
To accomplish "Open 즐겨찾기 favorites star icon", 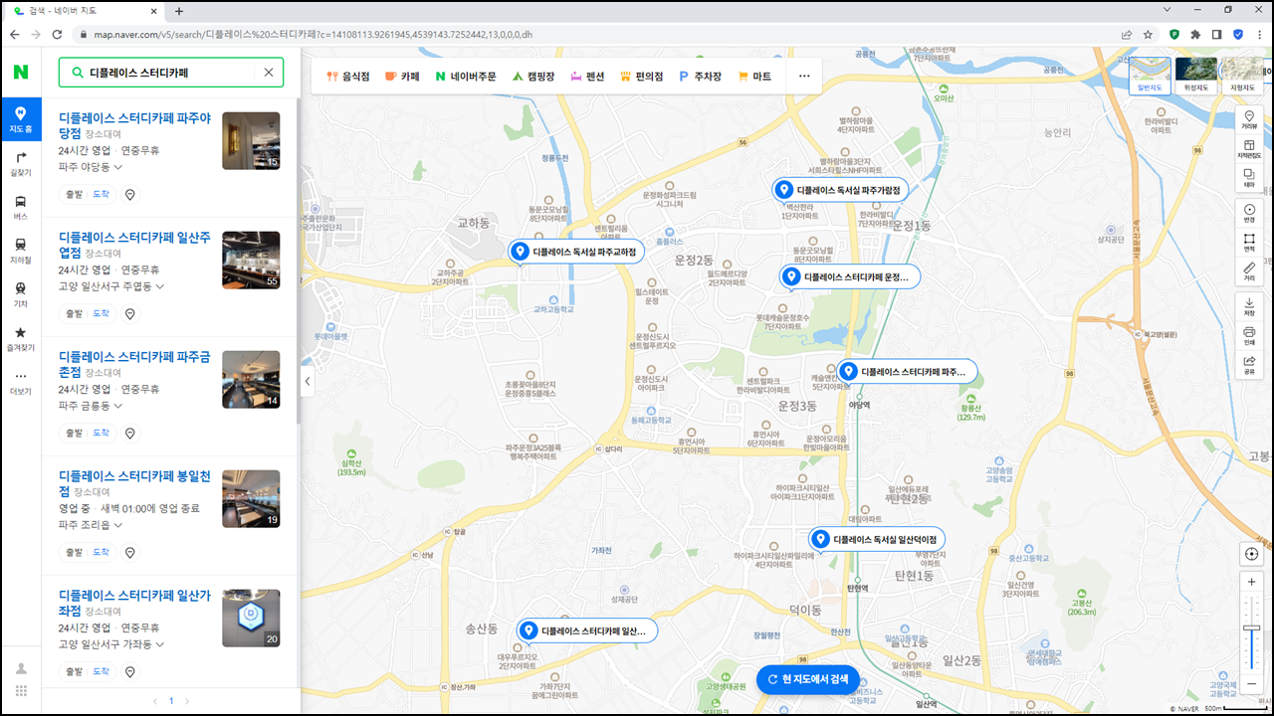I will pyautogui.click(x=21, y=339).
